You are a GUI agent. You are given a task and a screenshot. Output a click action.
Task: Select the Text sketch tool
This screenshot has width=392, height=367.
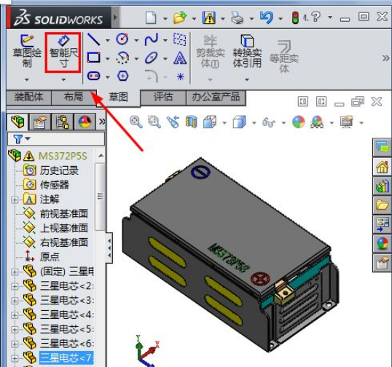pyautogui.click(x=180, y=58)
